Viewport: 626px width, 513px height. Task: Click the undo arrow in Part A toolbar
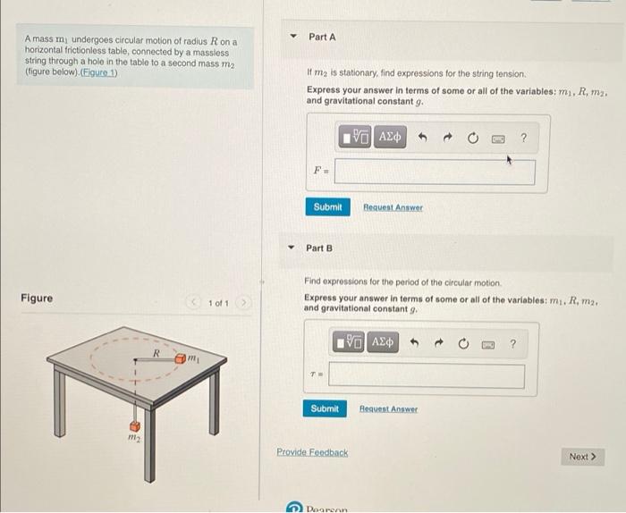click(422, 138)
